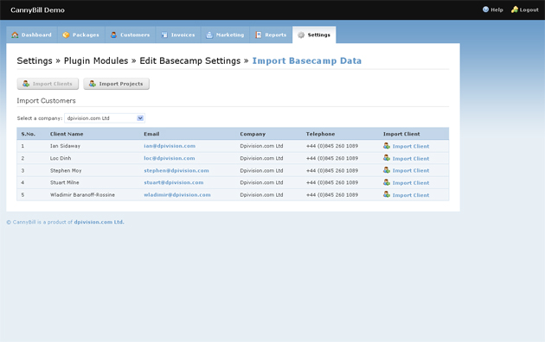Click the Dashboard house icon
The width and height of the screenshot is (545, 342).
15,35
